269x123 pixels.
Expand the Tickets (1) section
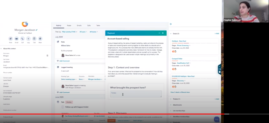(x=171, y=99)
